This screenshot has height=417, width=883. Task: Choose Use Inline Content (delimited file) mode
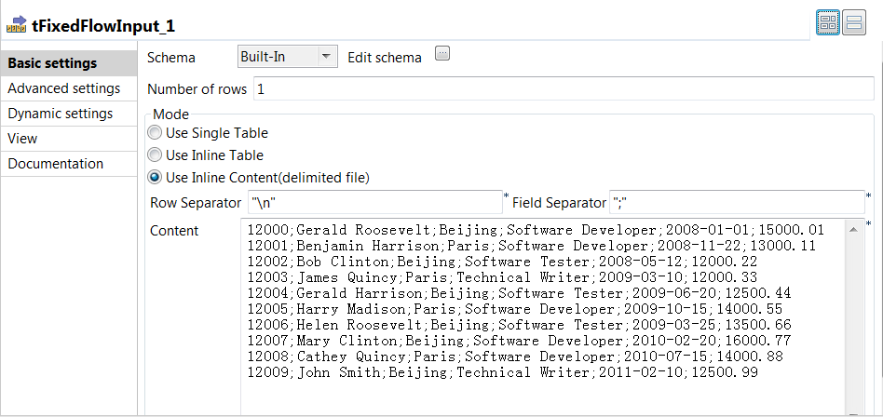154,178
